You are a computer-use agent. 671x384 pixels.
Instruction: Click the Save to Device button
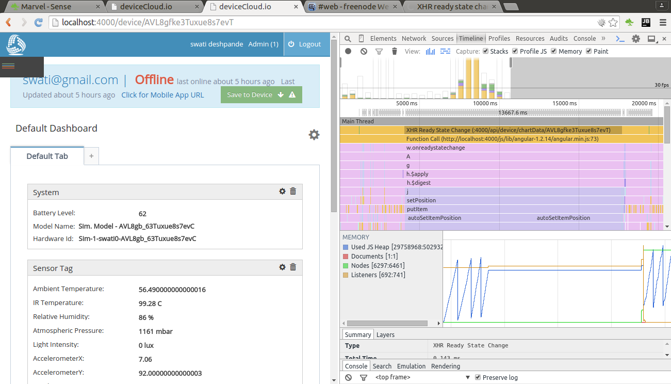[261, 95]
